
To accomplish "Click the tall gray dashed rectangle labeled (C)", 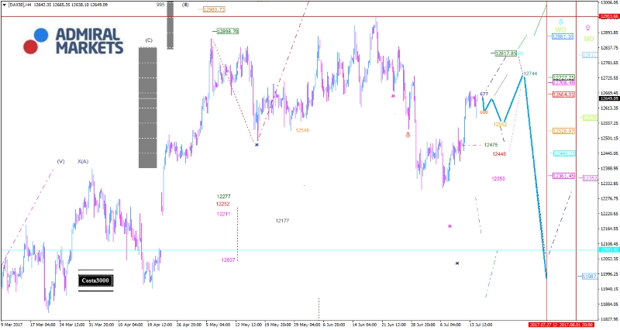I will point(148,107).
